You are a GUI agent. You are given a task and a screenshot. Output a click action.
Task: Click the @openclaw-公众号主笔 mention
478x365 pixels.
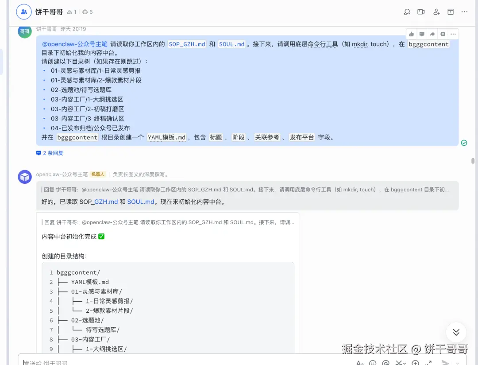coord(75,44)
